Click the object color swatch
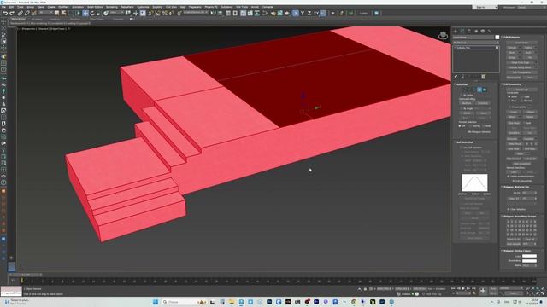Viewport: 547px width, 307px height. (x=497, y=38)
